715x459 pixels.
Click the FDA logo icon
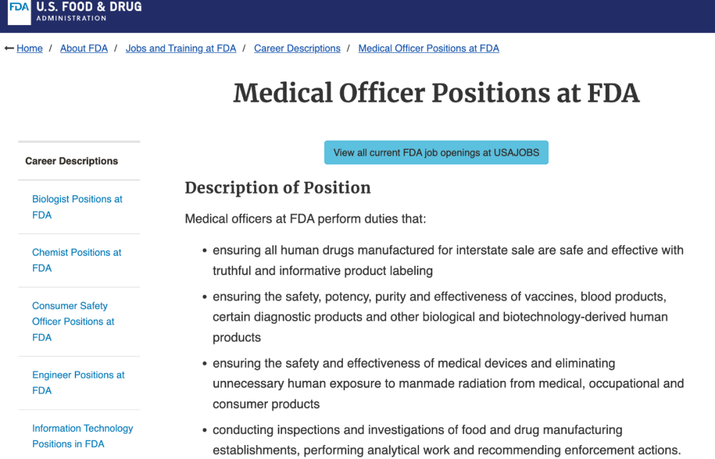point(19,10)
